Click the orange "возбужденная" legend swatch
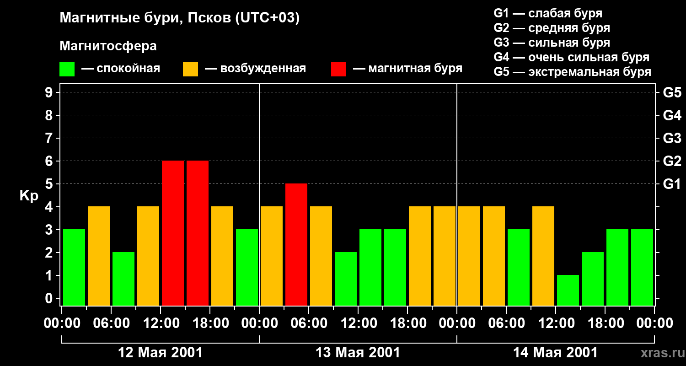The width and height of the screenshot is (686, 366). point(190,69)
